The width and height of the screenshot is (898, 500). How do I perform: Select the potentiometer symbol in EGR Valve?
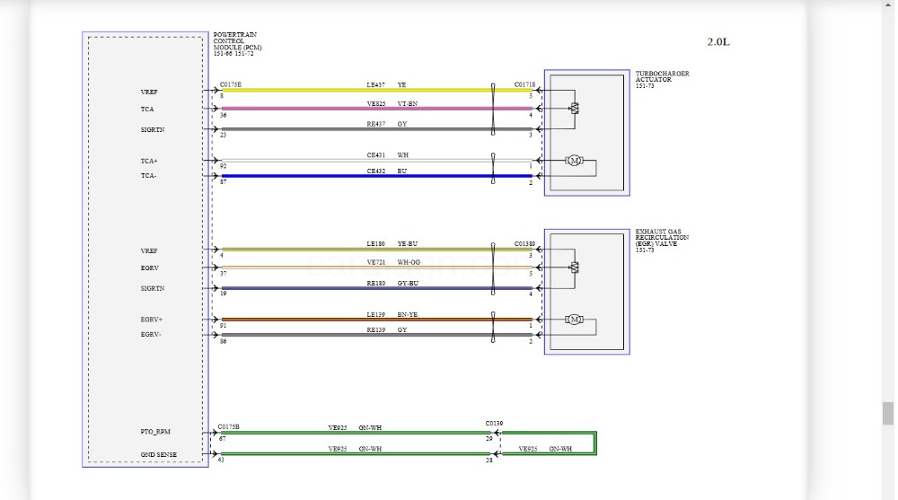[576, 268]
